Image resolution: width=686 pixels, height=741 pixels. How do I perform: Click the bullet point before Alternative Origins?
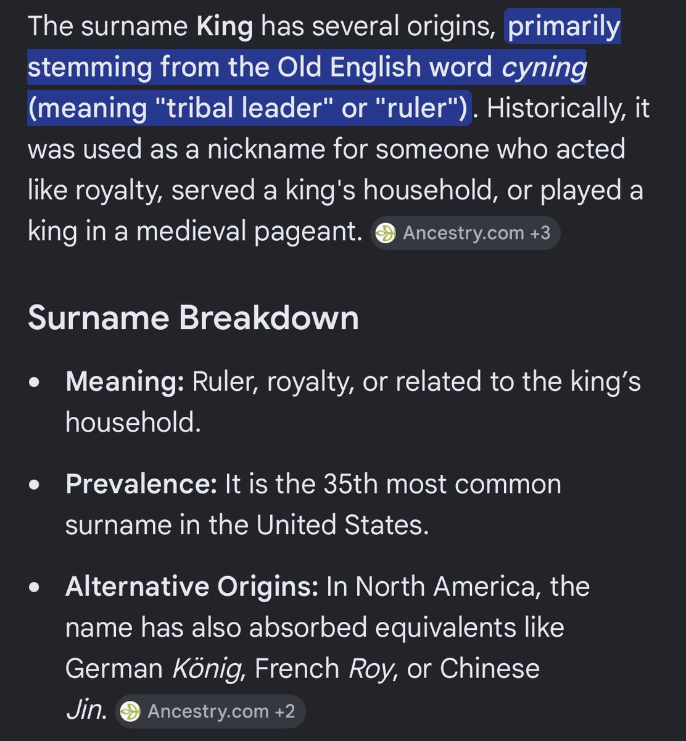[x=35, y=588]
